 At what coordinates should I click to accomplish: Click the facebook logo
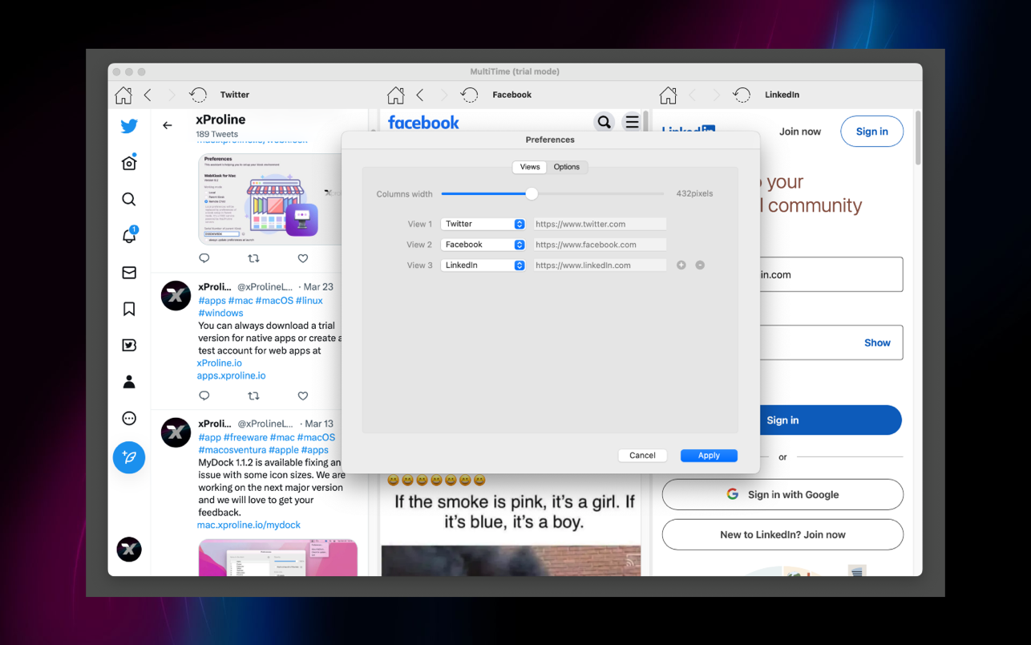tap(423, 123)
